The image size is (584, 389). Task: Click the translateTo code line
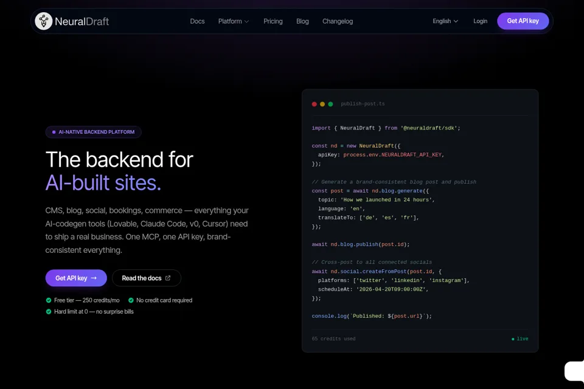click(369, 218)
